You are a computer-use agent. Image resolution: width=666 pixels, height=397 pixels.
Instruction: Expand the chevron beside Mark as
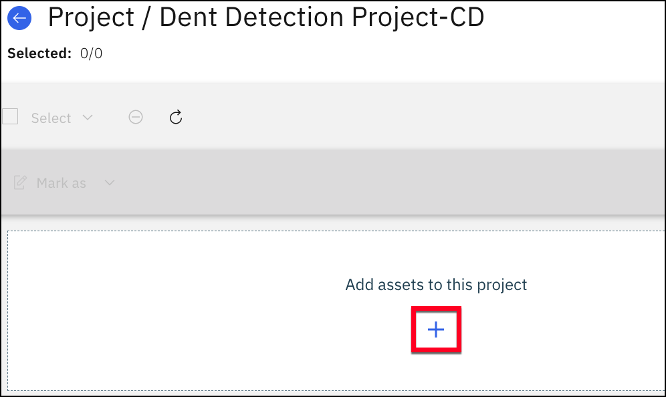point(110,182)
